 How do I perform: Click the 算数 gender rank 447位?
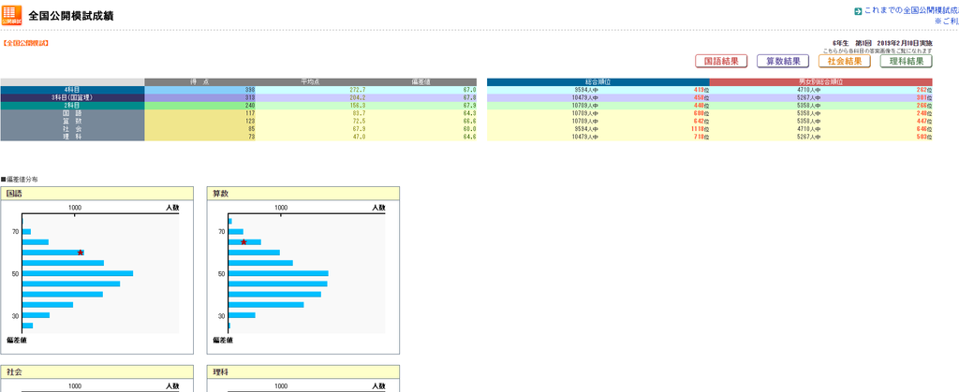click(923, 121)
